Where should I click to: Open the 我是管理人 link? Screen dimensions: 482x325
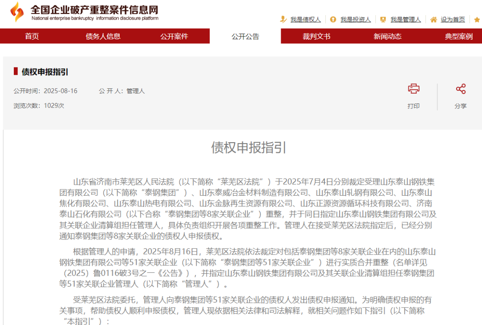click(406, 20)
